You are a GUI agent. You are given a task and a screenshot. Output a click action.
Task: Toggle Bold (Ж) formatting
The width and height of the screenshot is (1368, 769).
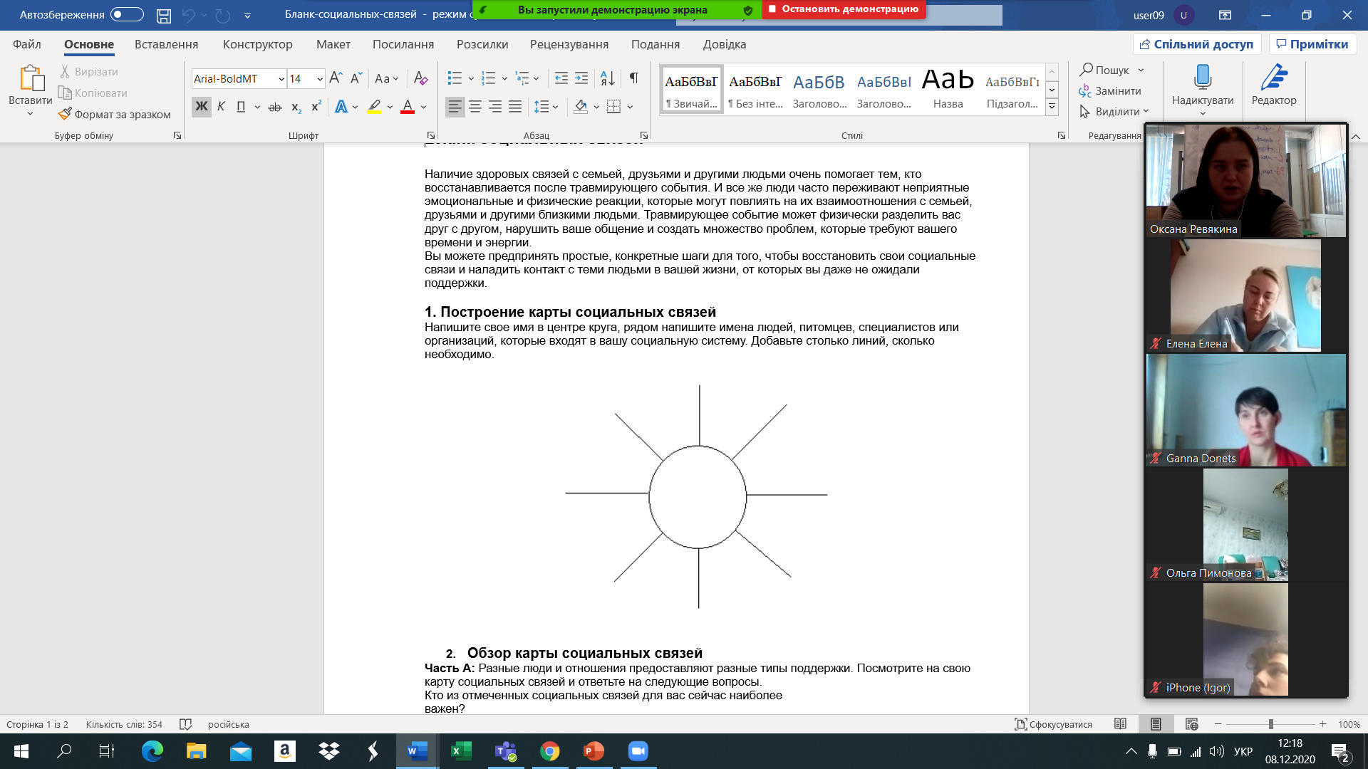(x=202, y=107)
